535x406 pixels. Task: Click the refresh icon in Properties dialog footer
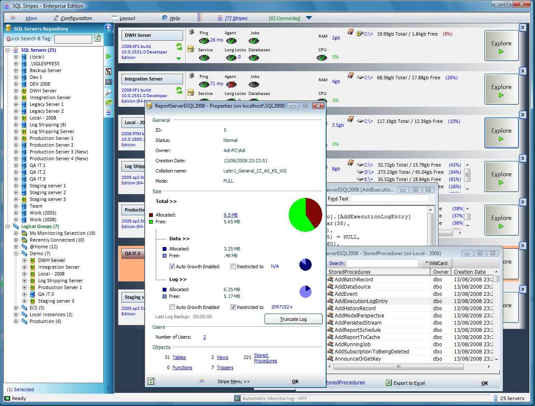point(151,381)
